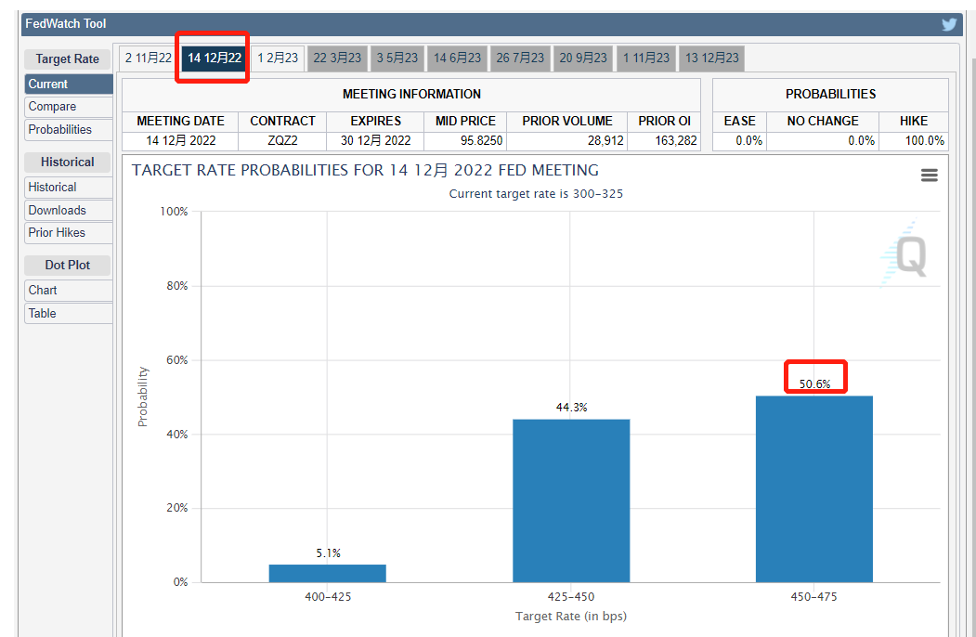Viewport: 976px width, 637px height.
Task: Open the Downloads sidebar item
Action: (x=69, y=211)
